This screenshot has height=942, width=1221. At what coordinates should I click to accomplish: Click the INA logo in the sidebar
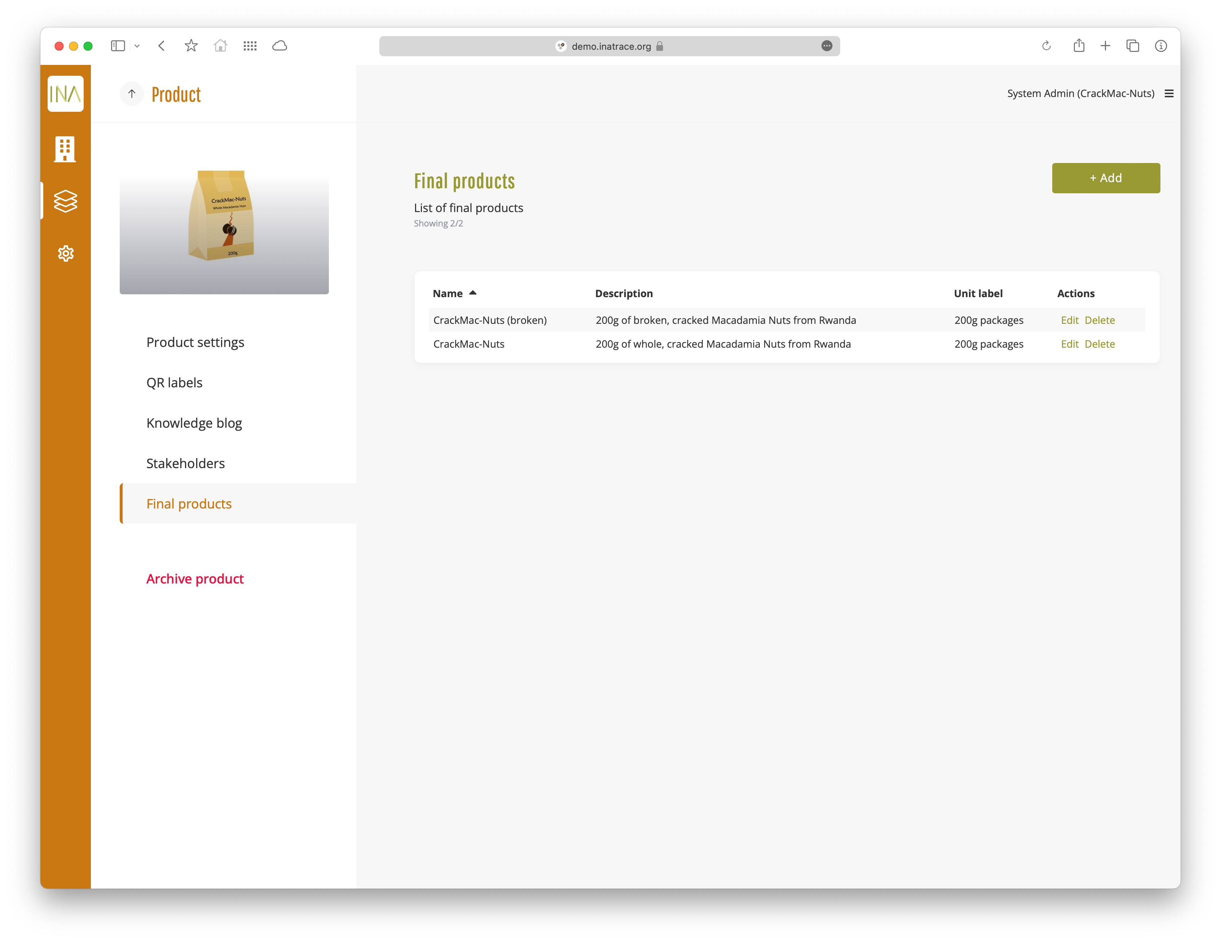click(65, 94)
